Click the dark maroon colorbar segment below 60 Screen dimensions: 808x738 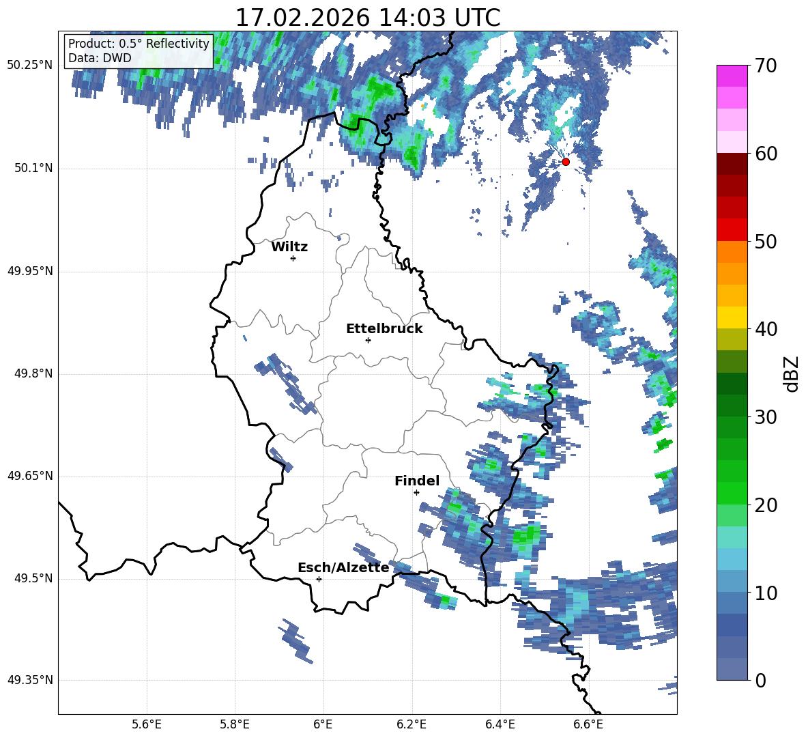click(732, 164)
